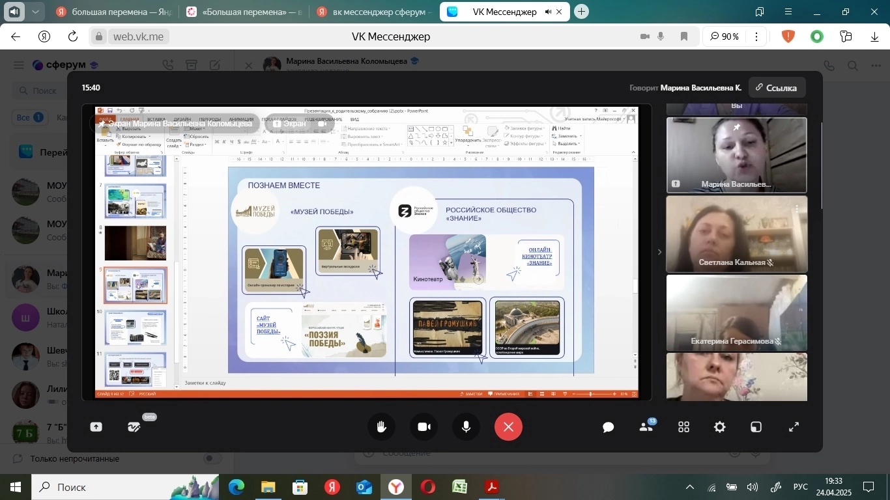The width and height of the screenshot is (890, 500).
Task: Open call settings gear
Action: [720, 427]
